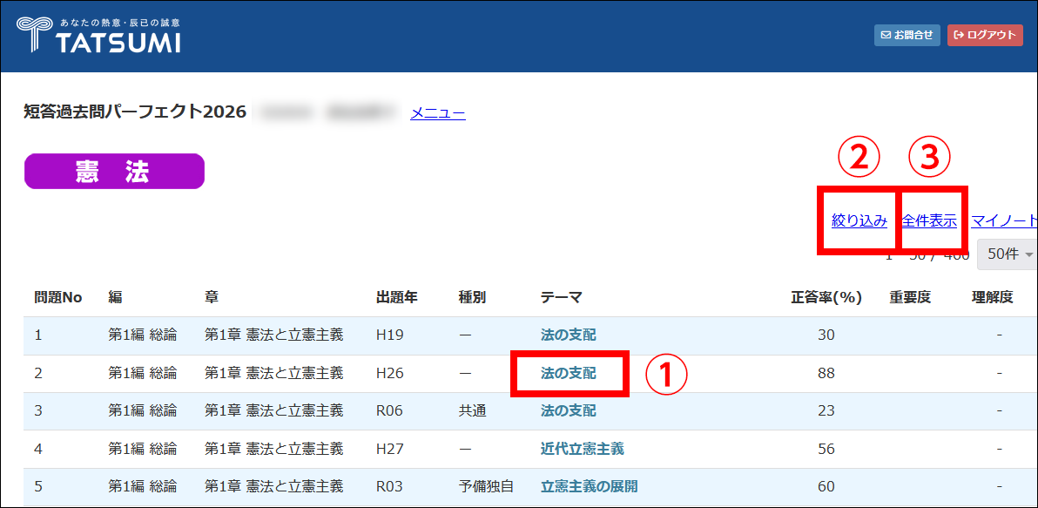Click the 出題年 column header
This screenshot has width=1038, height=508.
pyautogui.click(x=396, y=297)
